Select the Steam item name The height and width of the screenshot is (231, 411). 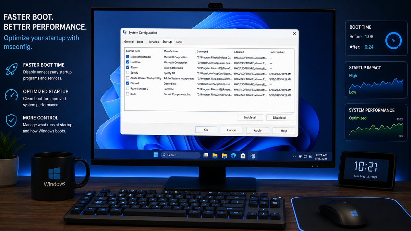click(x=134, y=67)
